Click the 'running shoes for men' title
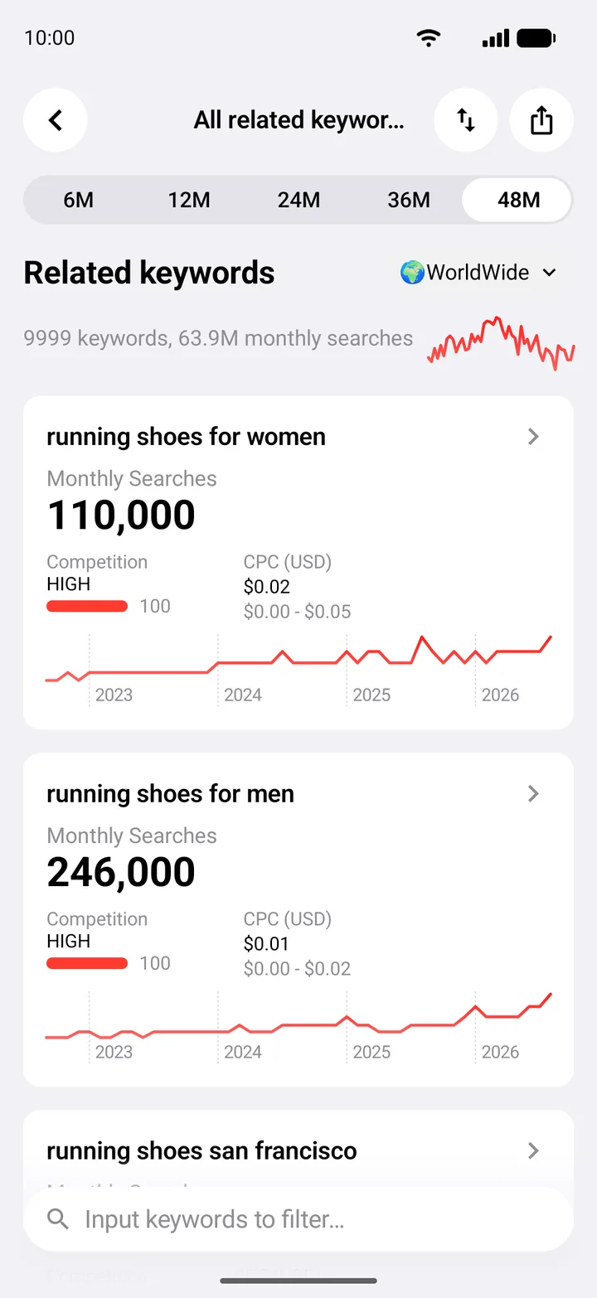 tap(170, 794)
